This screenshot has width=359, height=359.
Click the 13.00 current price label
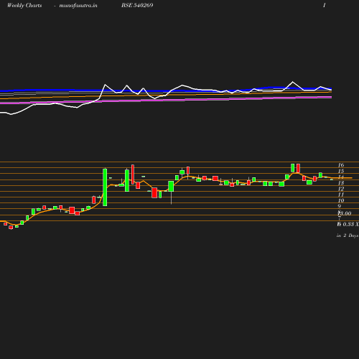tap(345, 213)
